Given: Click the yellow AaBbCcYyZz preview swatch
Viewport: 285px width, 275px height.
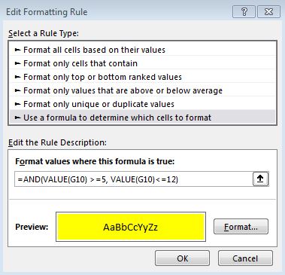Looking at the screenshot, I should (x=131, y=227).
